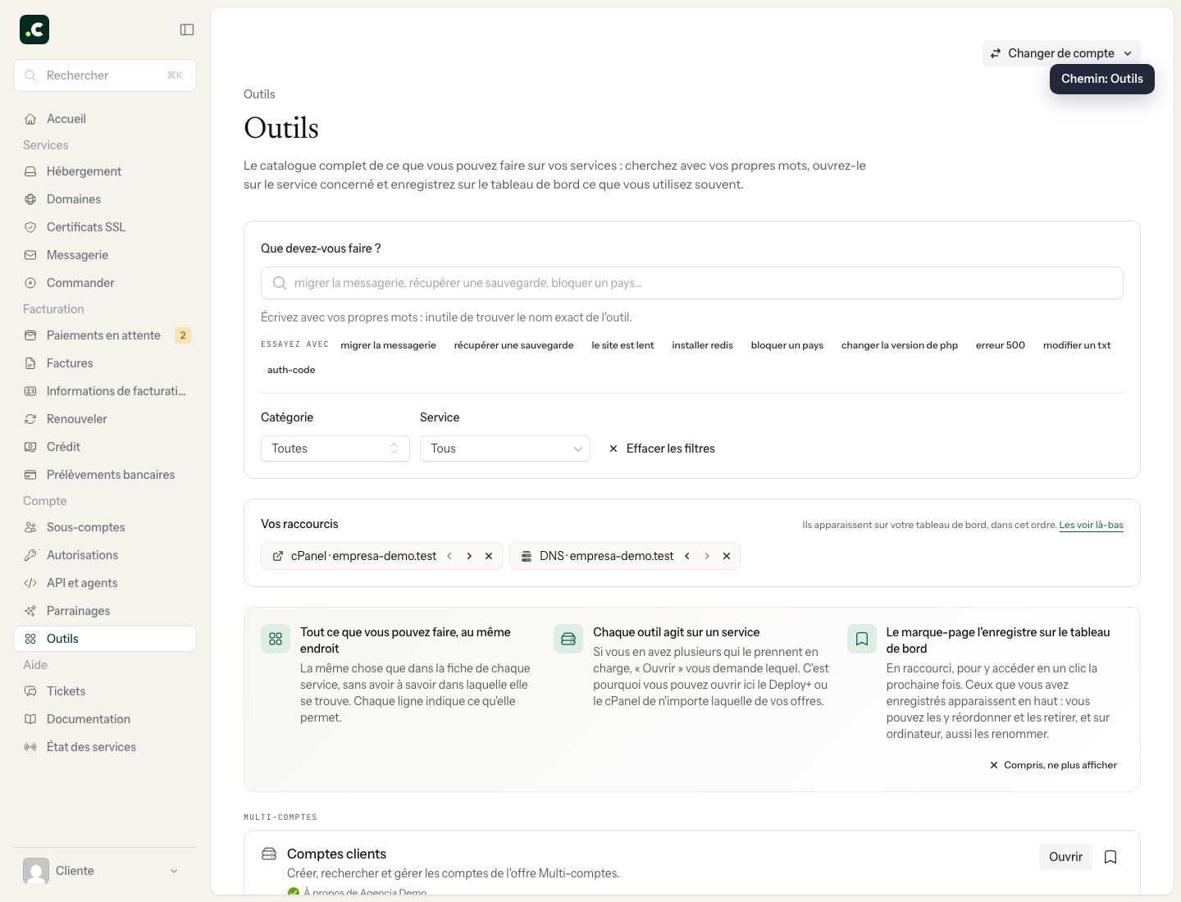The image size is (1181, 902).
Task: Open the DNS empresa-demo.test shortcut
Action: (597, 556)
